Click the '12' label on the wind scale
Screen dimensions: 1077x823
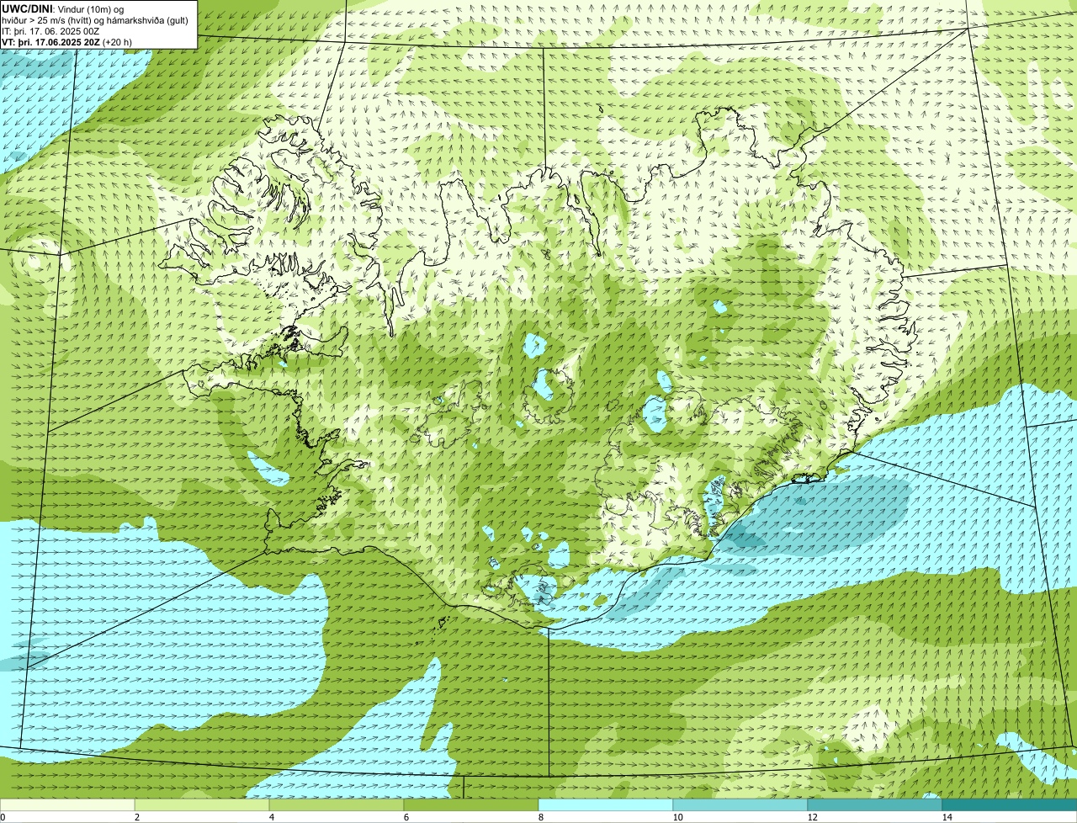pos(812,817)
